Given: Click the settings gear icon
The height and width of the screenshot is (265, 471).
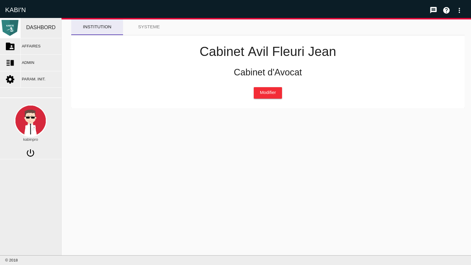Looking at the screenshot, I should click(10, 79).
